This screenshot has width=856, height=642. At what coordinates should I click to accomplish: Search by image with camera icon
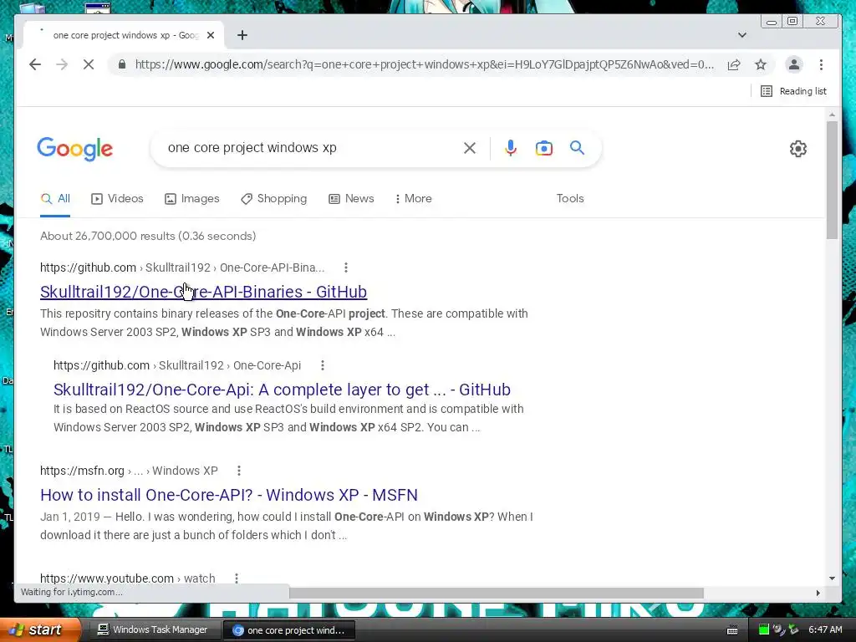543,148
